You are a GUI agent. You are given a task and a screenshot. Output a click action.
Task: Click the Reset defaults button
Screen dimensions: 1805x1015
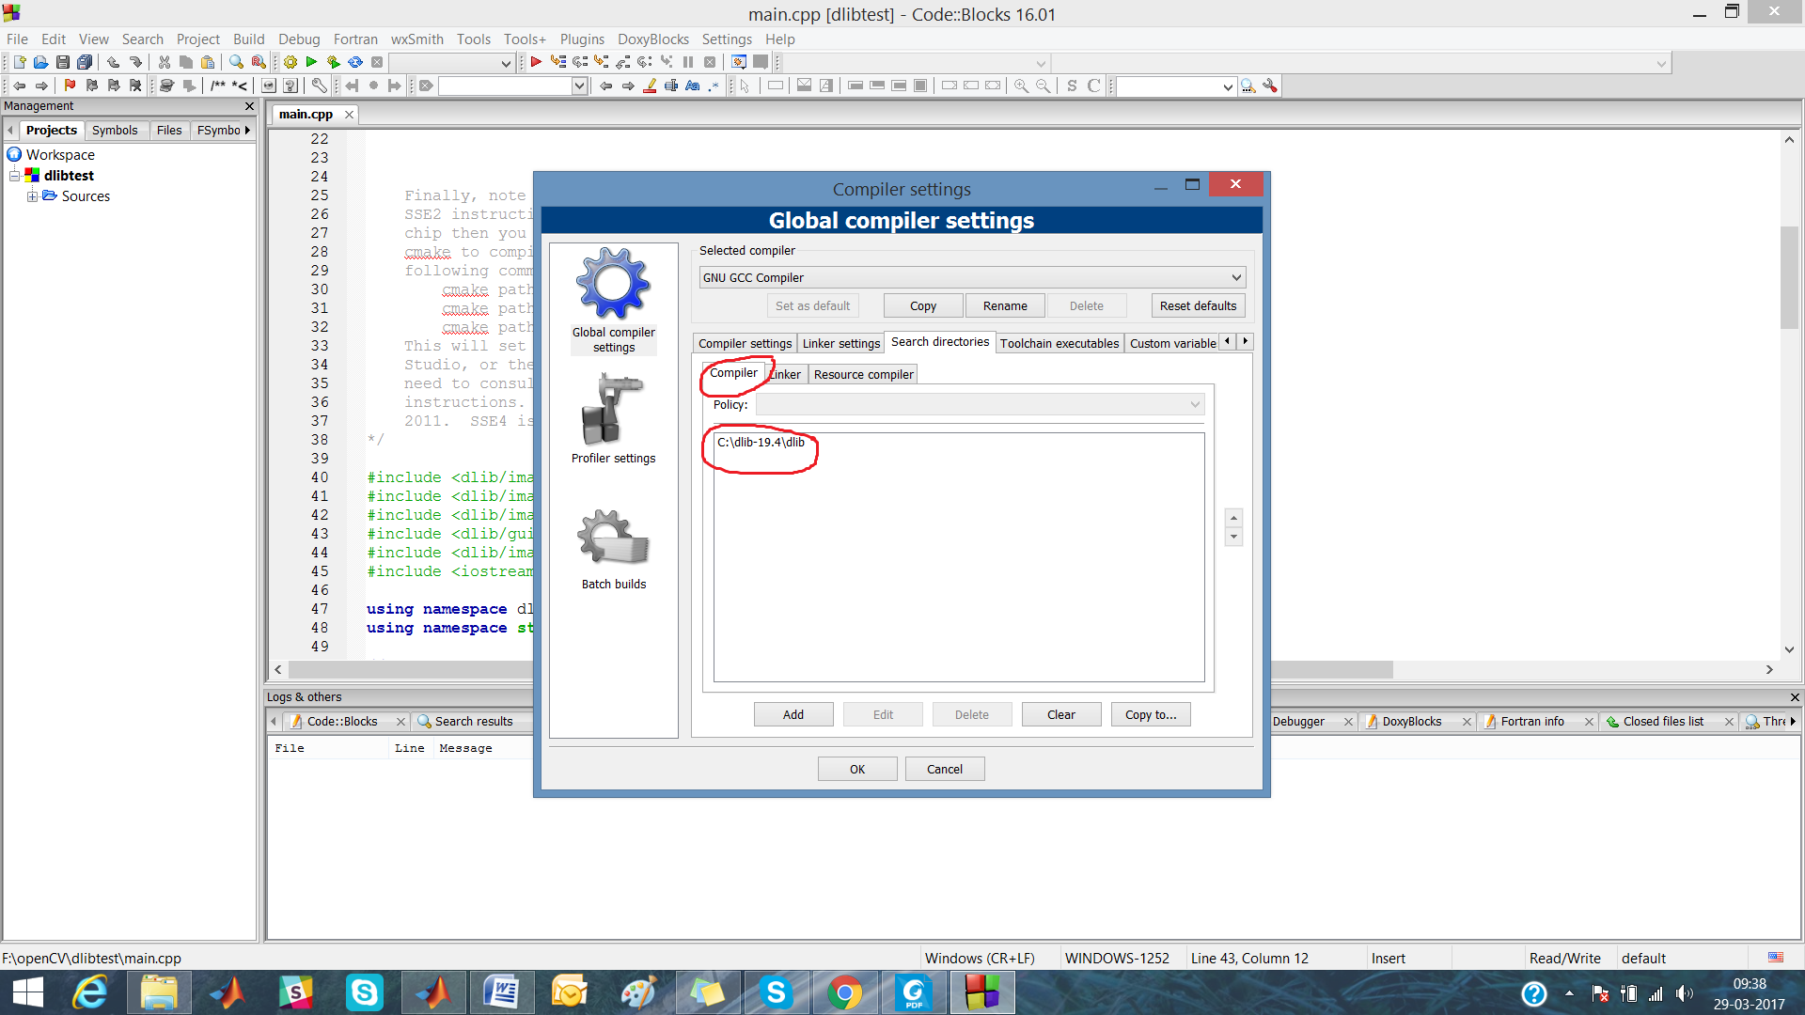point(1198,305)
